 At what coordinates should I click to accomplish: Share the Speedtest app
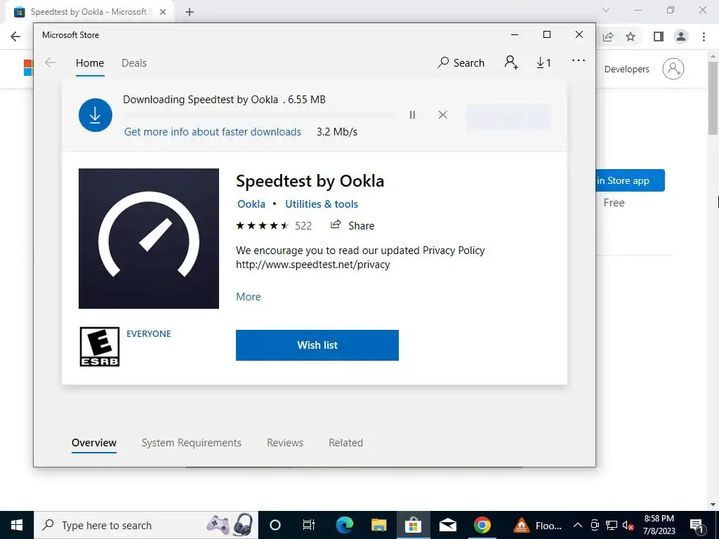(x=352, y=225)
